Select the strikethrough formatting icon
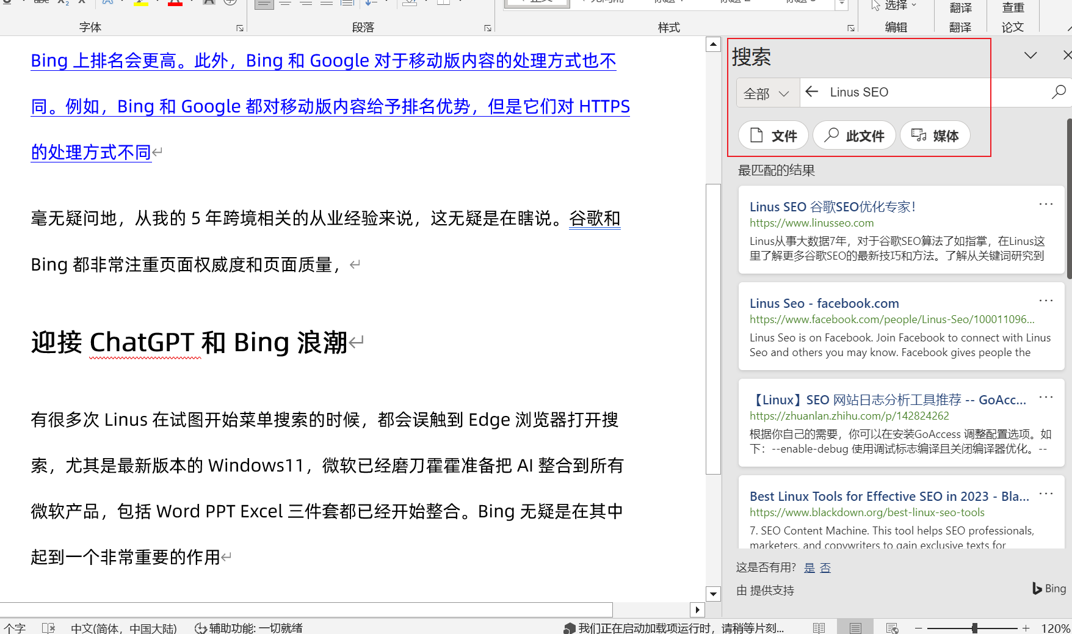Screen dimensions: 1072x634 [x=41, y=2]
